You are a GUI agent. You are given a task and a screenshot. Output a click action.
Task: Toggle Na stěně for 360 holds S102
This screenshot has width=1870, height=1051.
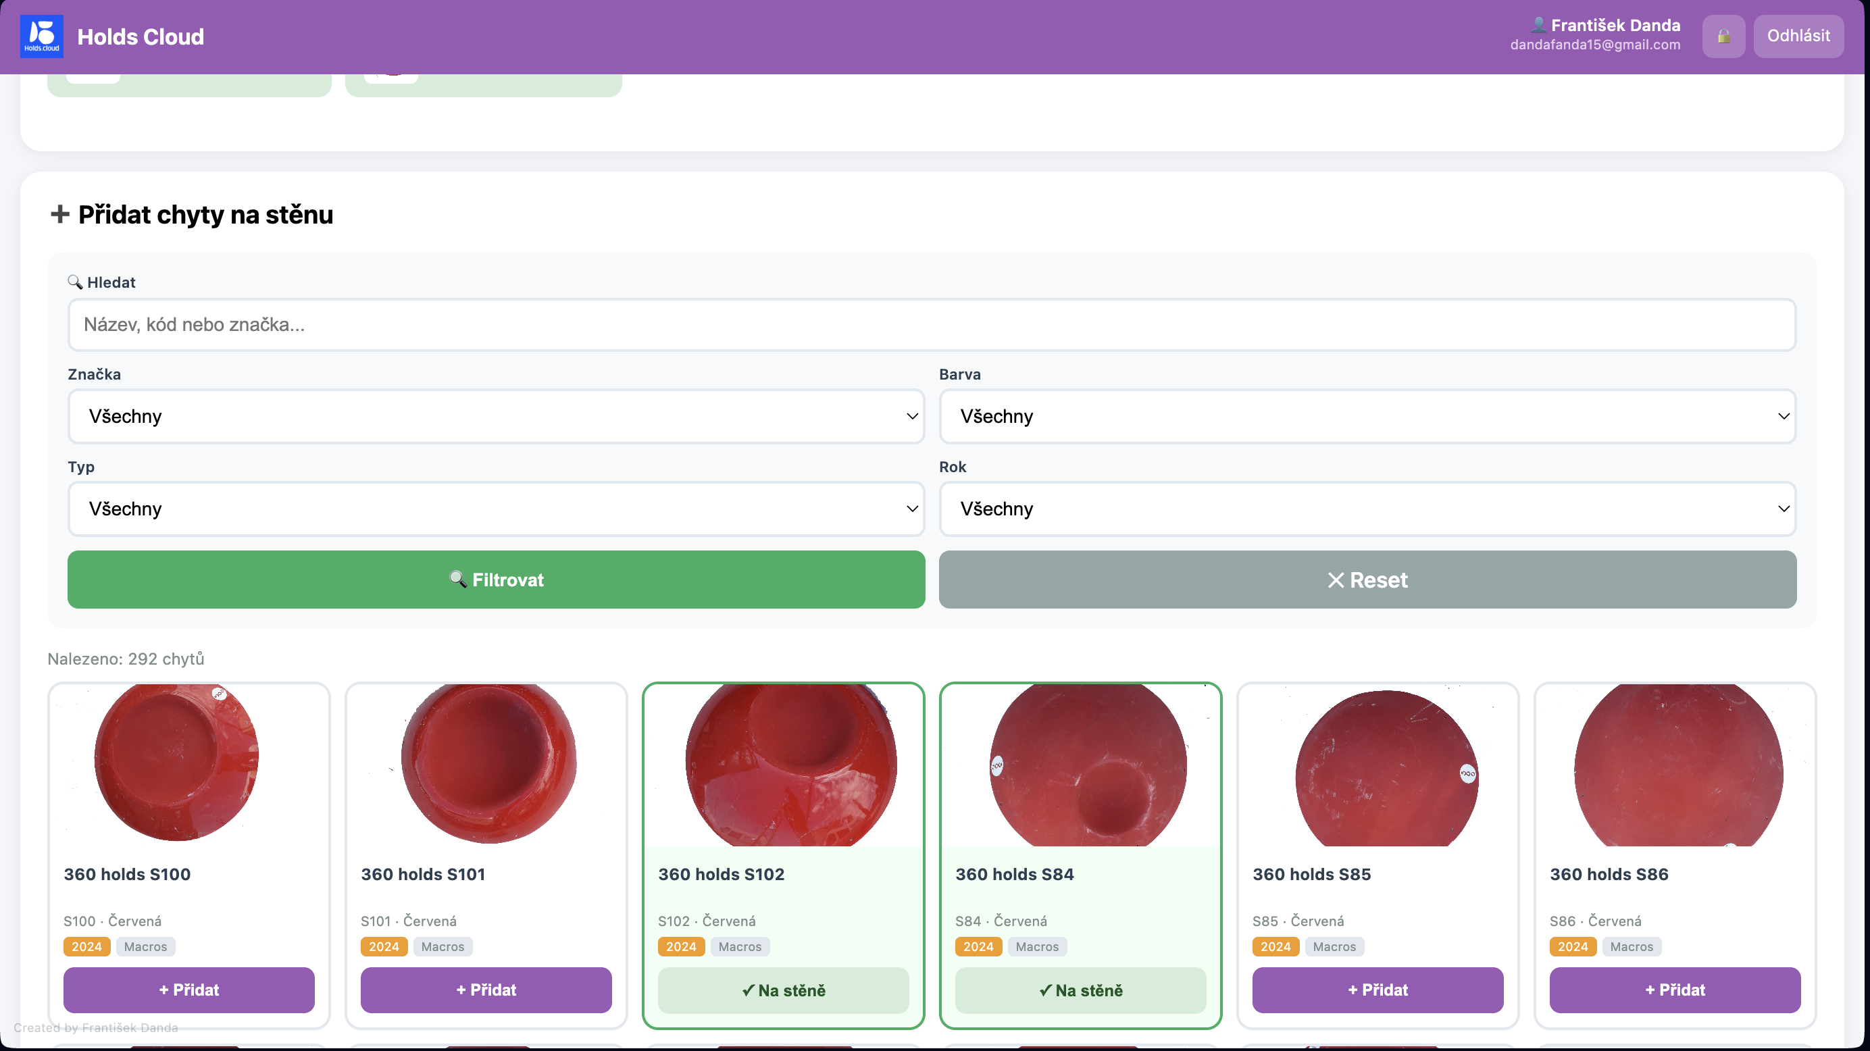[782, 990]
